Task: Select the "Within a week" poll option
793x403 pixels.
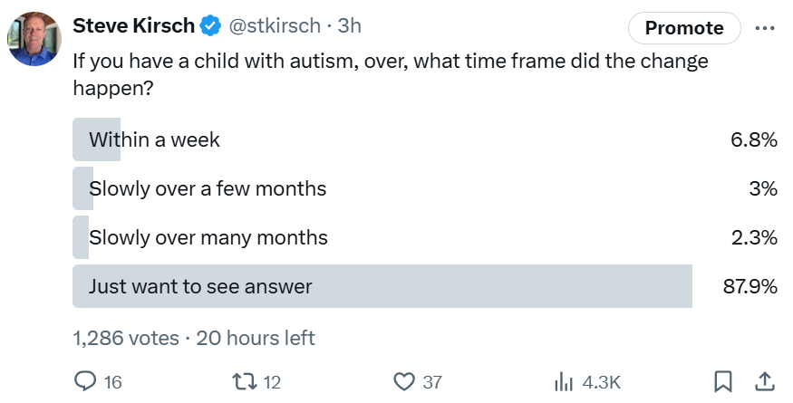Action: click(154, 139)
